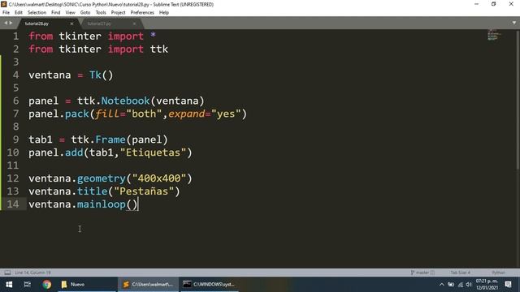This screenshot has height=292, width=520.
Task: Open the Nuevo folder taskbar window
Action: pos(87,285)
